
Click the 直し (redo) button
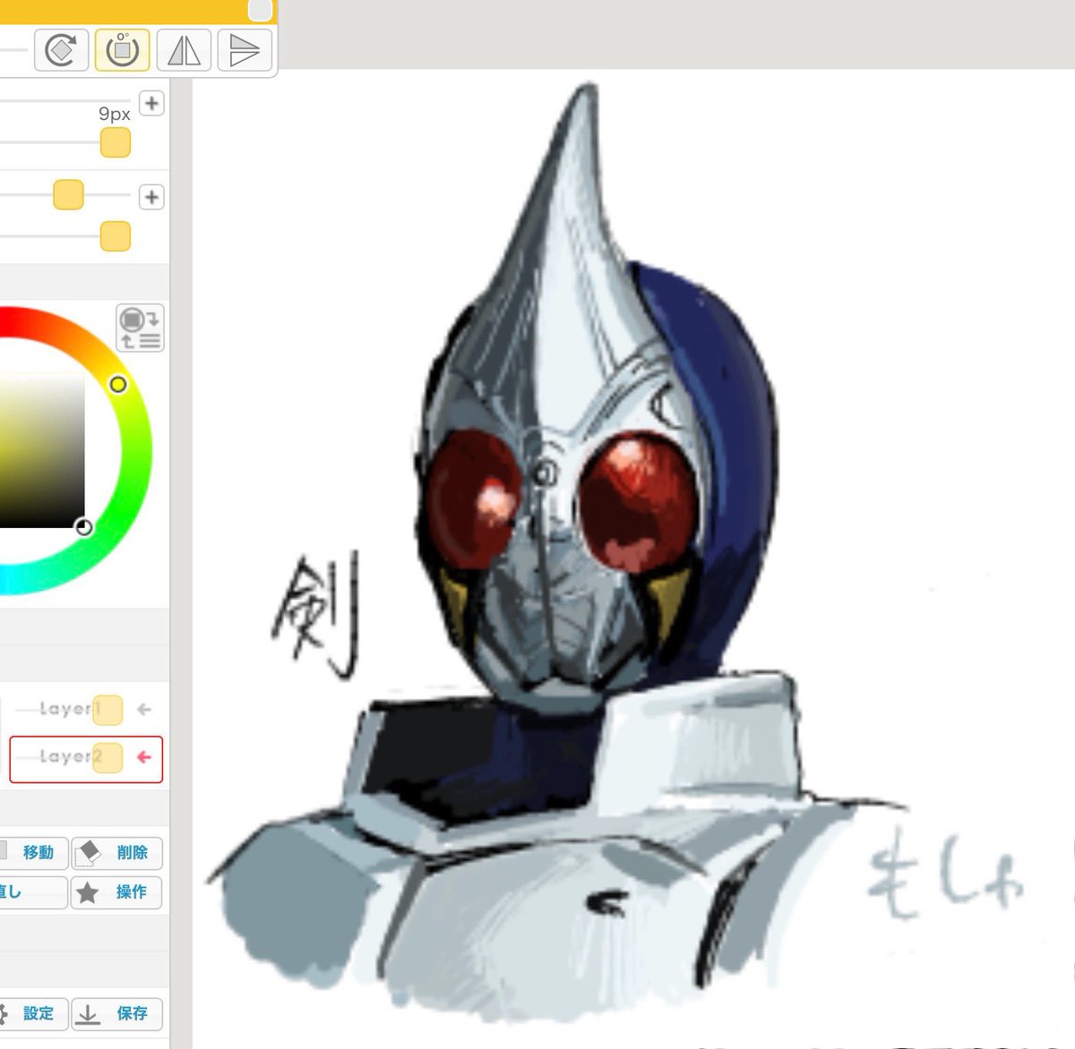coord(33,892)
